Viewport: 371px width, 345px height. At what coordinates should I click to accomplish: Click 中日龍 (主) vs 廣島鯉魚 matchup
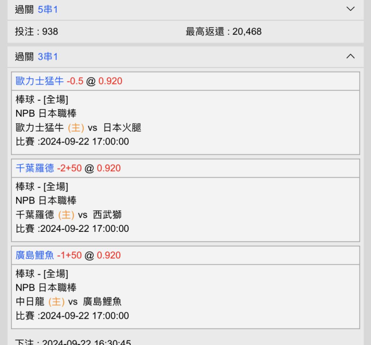[69, 302]
